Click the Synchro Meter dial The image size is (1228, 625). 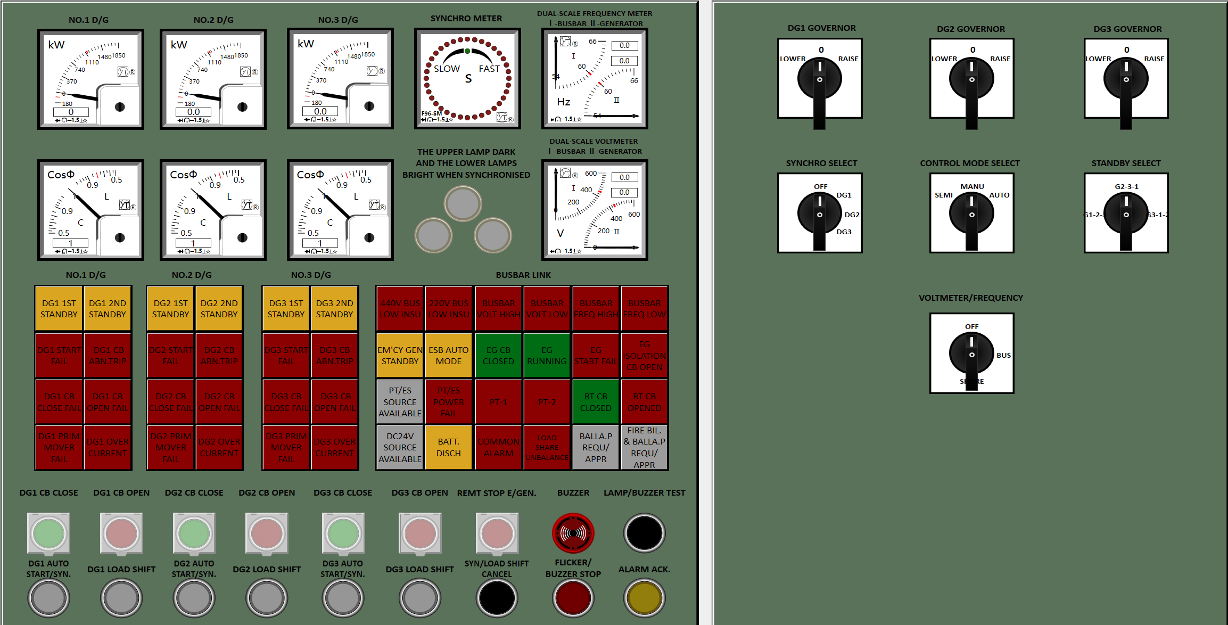[x=467, y=78]
